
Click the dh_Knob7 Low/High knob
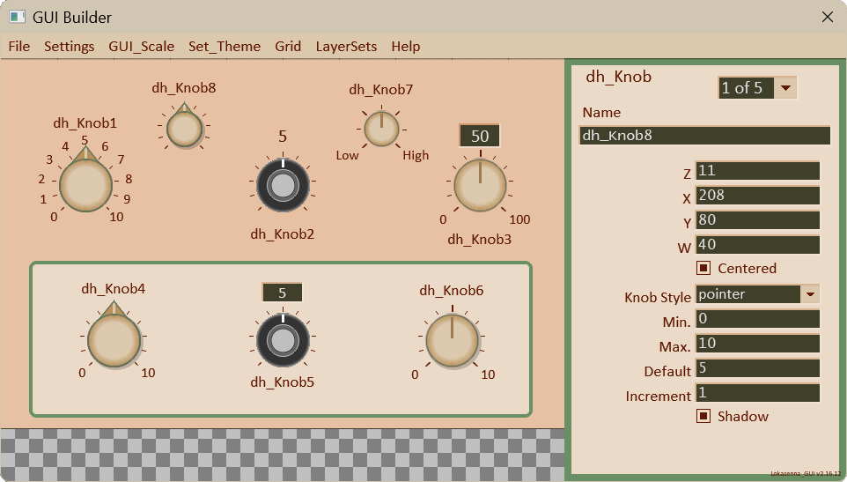(381, 130)
